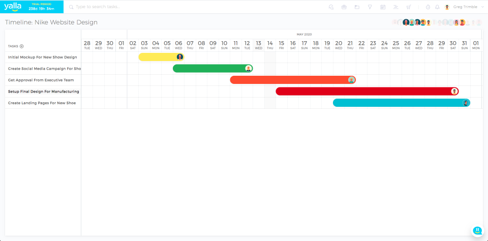Viewport: 488px width, 241px height.
Task: Select date header 28 TUE
Action: pyautogui.click(x=87, y=45)
